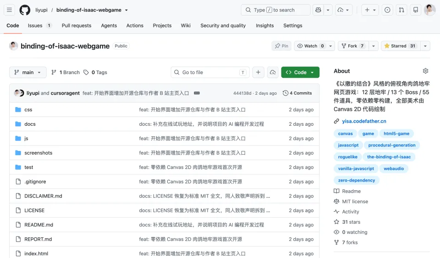Open the .gitignore file

[x=35, y=182]
